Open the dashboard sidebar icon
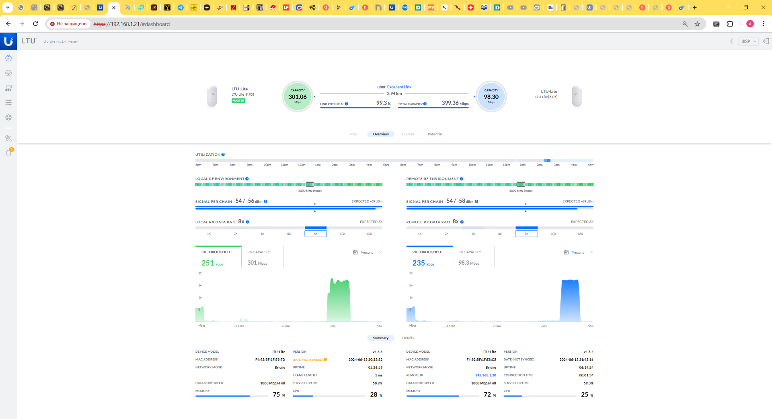772x419 pixels. point(8,59)
